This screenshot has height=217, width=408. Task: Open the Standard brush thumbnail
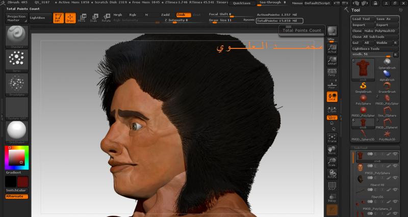coord(17,37)
